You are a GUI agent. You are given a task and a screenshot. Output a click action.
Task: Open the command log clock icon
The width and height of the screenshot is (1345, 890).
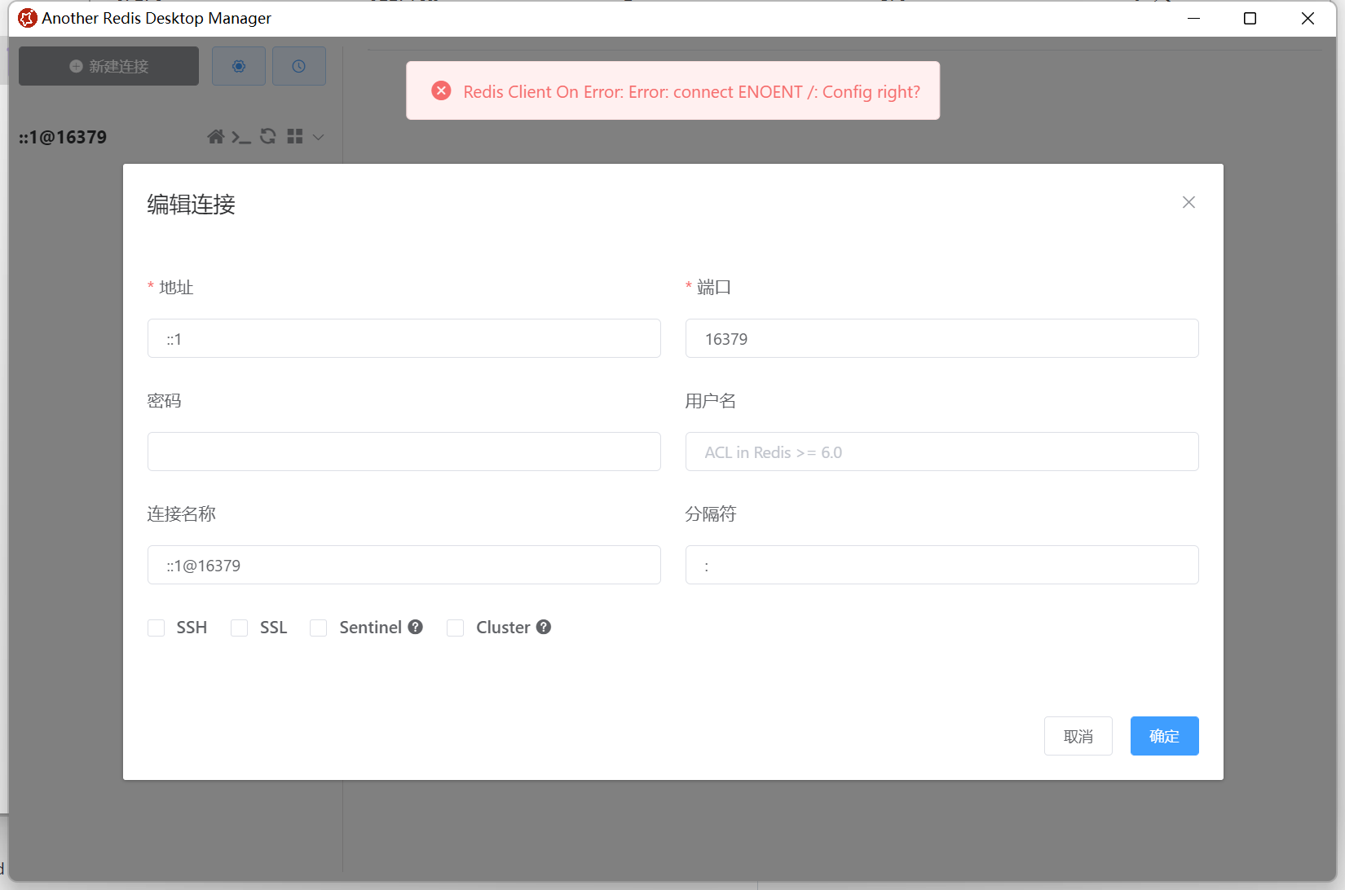click(x=299, y=66)
